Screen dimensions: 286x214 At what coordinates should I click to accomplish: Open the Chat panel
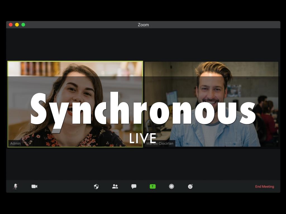(x=134, y=186)
